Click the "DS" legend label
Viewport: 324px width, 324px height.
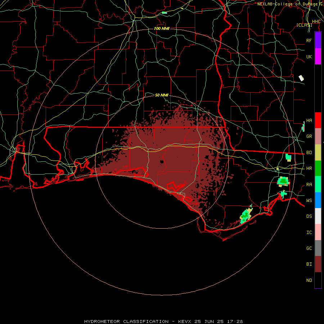click(x=309, y=216)
